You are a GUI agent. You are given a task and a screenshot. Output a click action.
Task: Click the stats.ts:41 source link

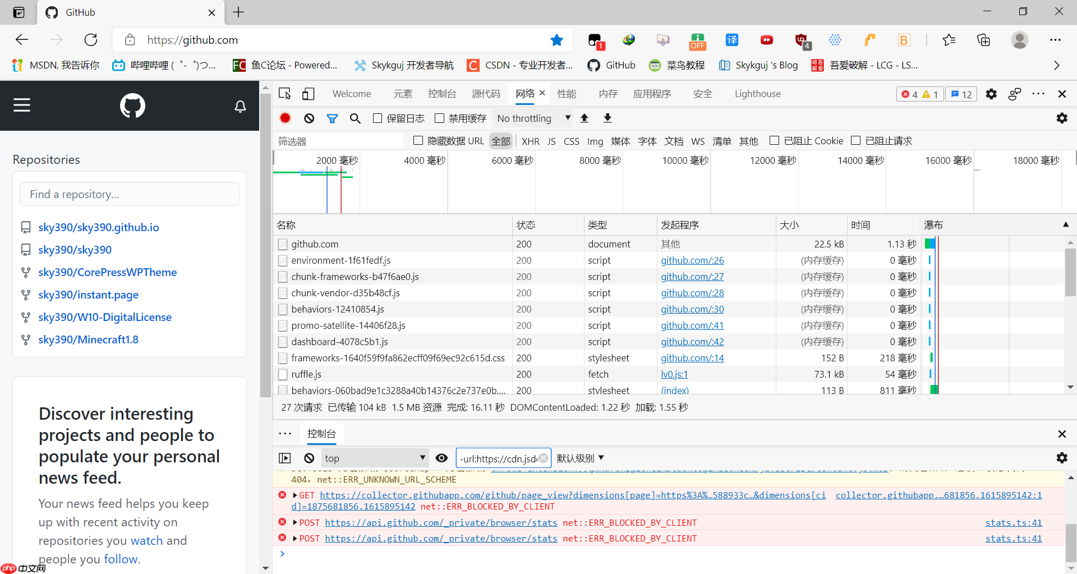(x=1013, y=522)
